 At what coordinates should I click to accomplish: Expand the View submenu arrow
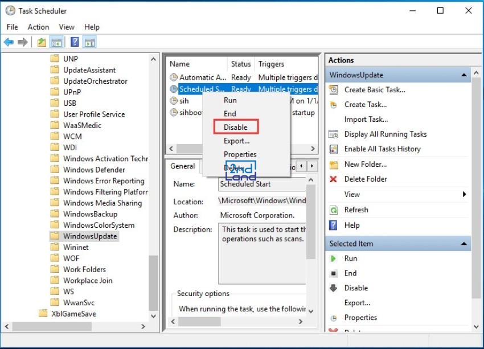pyautogui.click(x=465, y=194)
